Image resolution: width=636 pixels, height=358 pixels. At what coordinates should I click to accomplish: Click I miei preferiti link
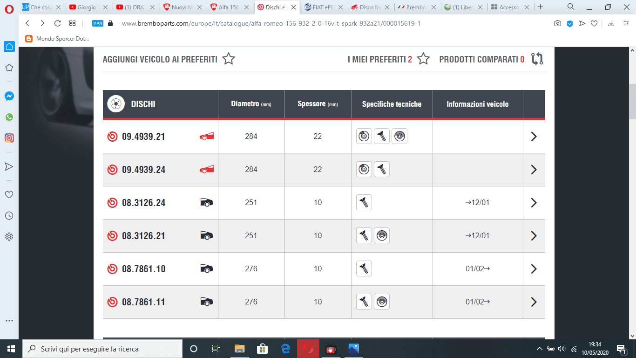pos(380,59)
